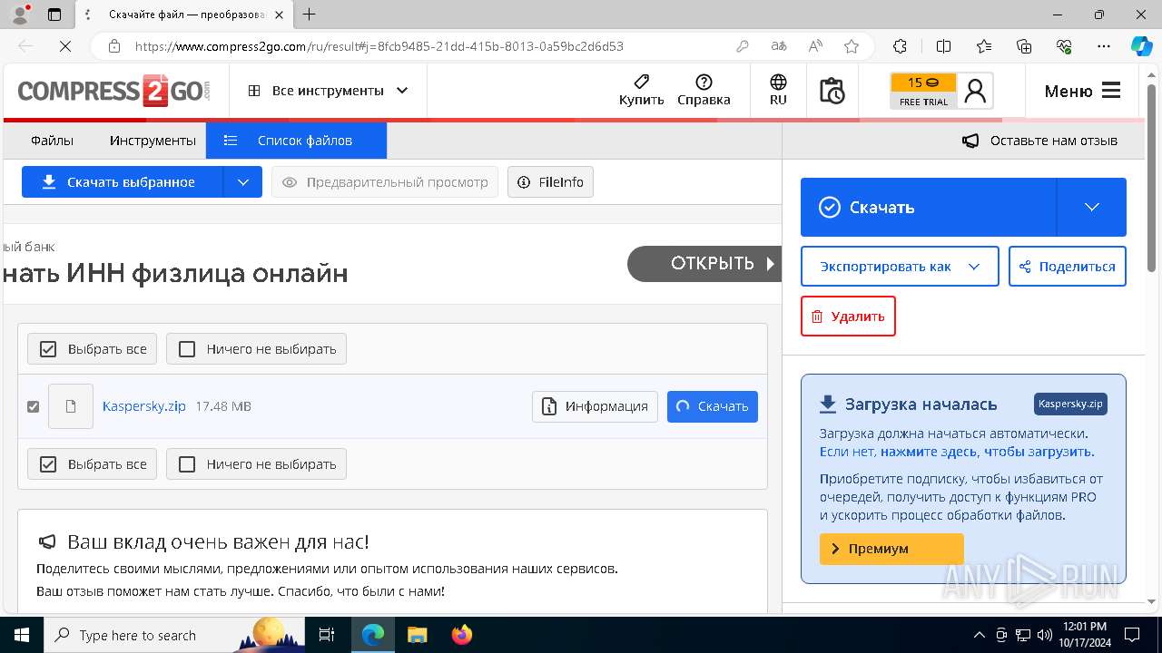
Task: Open the Kaspersky.zip file name link
Action: point(144,406)
